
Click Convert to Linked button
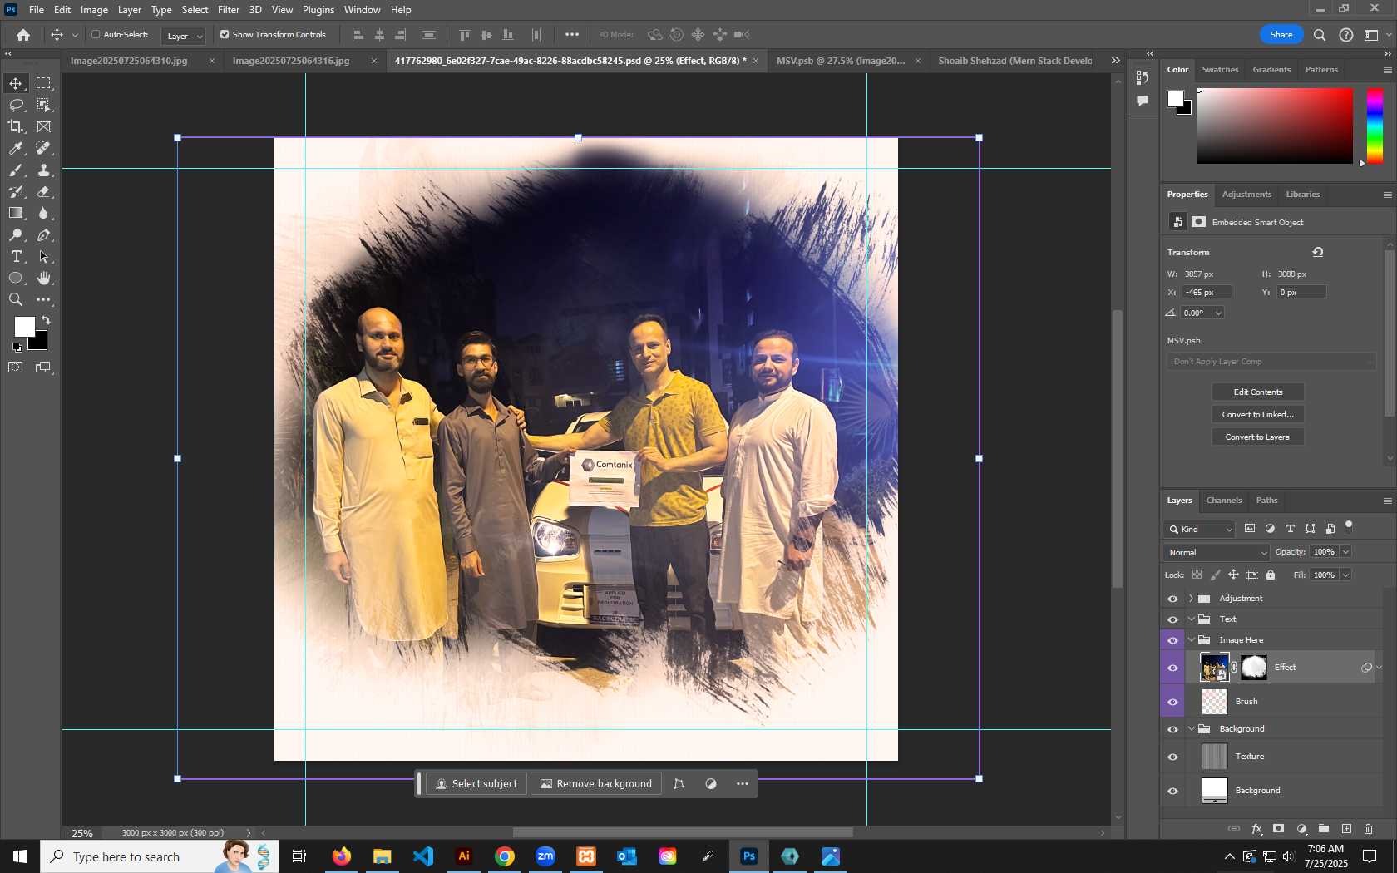pos(1257,415)
